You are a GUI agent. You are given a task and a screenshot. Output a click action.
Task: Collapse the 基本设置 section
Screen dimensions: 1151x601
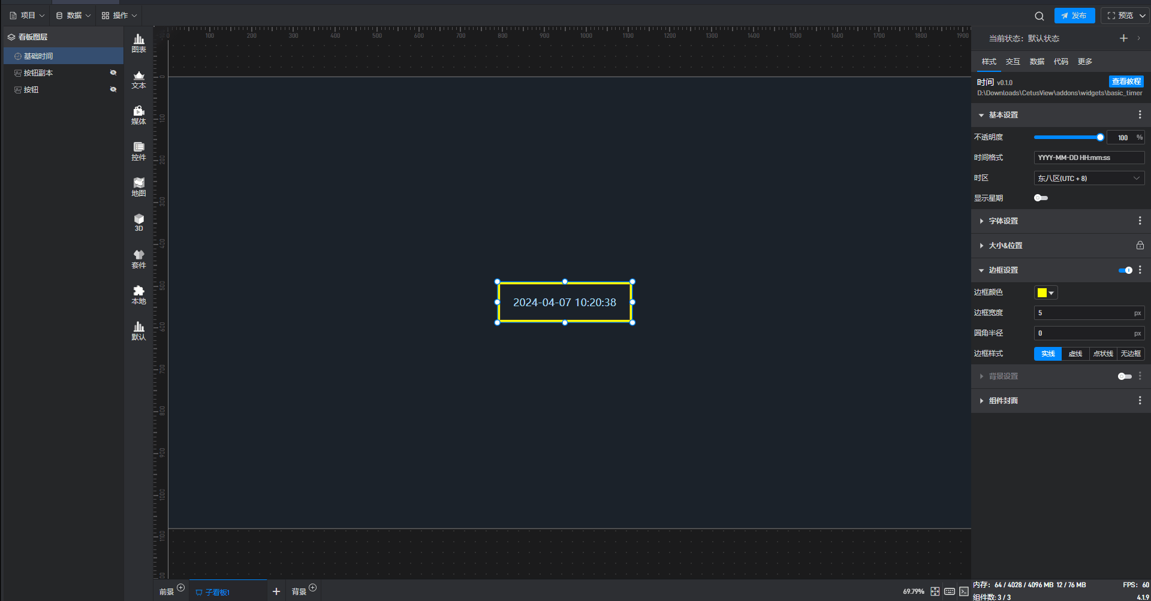981,115
